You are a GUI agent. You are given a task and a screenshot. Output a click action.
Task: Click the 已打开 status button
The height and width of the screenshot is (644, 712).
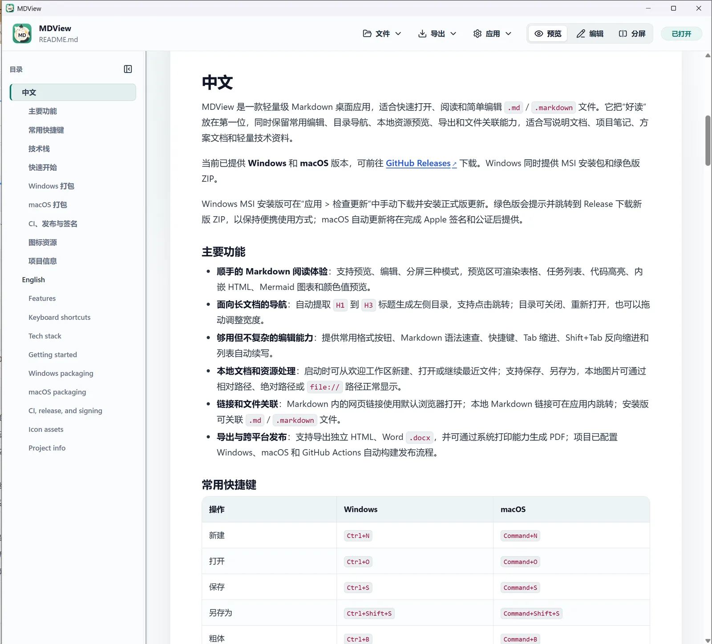click(x=681, y=34)
